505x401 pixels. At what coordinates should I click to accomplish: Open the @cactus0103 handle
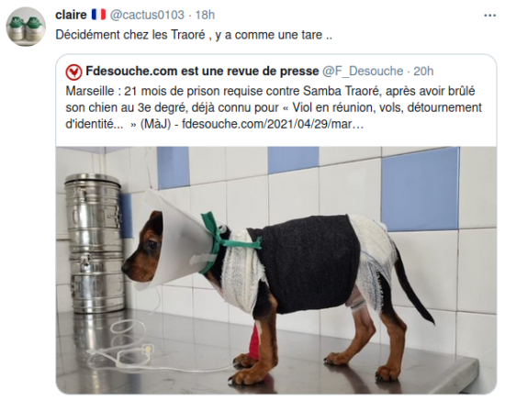(147, 15)
